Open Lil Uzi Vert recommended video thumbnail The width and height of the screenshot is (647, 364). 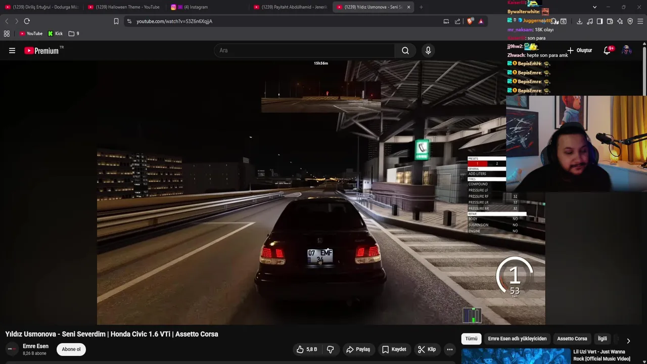(516, 356)
